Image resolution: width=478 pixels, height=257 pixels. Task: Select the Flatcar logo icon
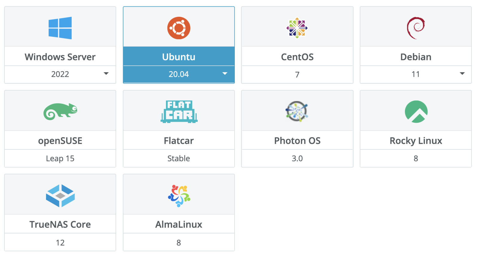tap(179, 111)
